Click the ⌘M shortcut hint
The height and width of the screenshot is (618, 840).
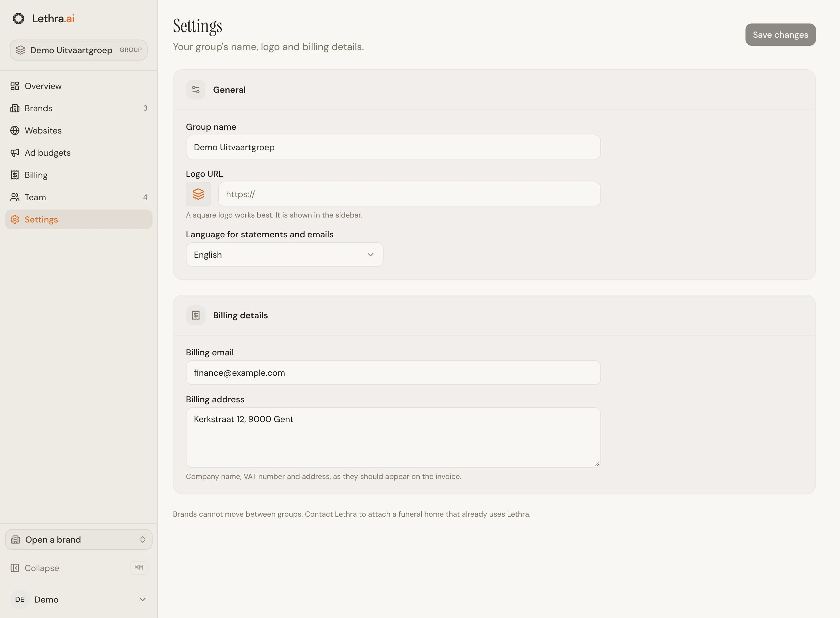[139, 568]
